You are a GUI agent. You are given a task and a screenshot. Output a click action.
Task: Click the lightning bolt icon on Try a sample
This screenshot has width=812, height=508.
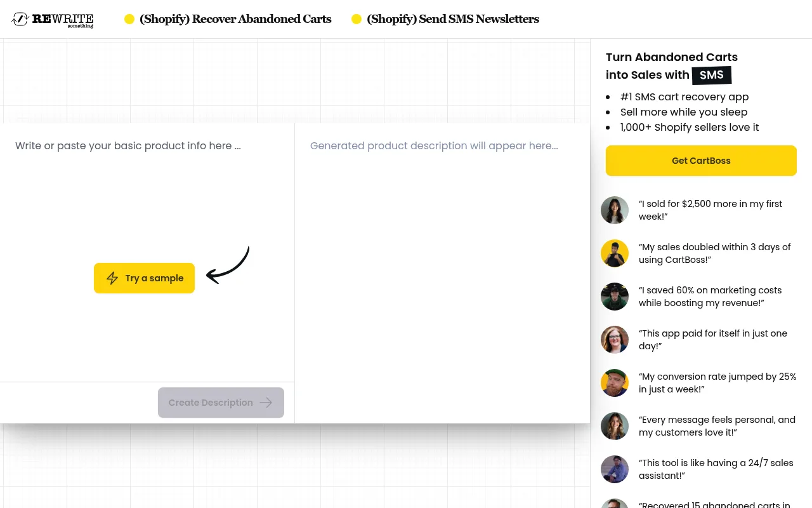[112, 278]
